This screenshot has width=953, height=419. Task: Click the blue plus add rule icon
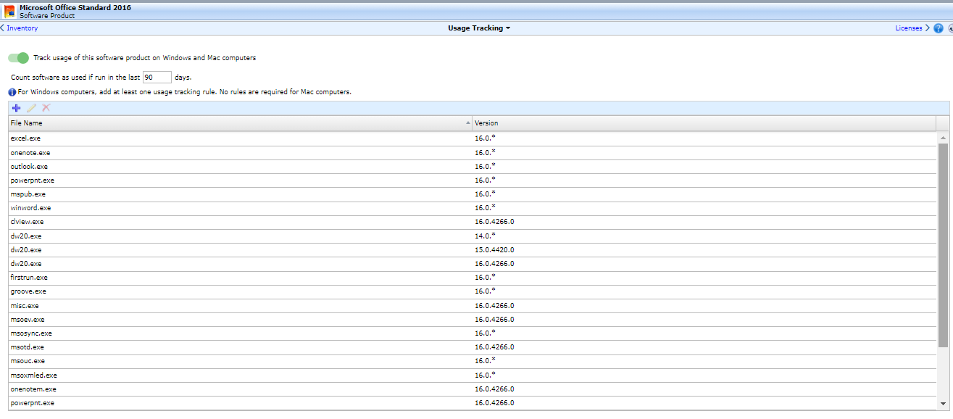(x=16, y=108)
